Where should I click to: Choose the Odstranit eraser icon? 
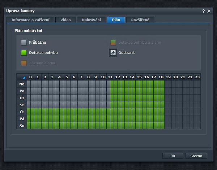coord(113,53)
